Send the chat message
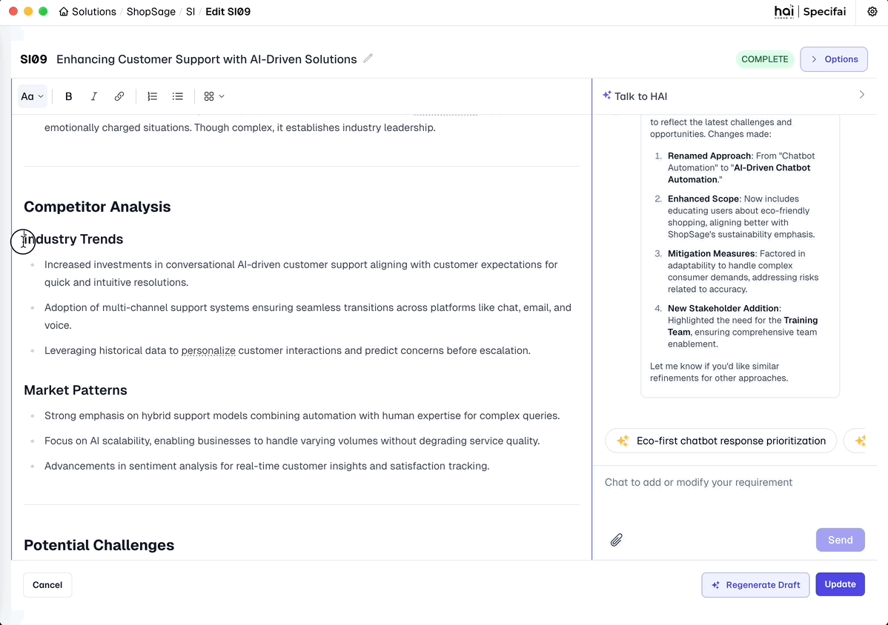This screenshot has height=625, width=888. pos(840,540)
